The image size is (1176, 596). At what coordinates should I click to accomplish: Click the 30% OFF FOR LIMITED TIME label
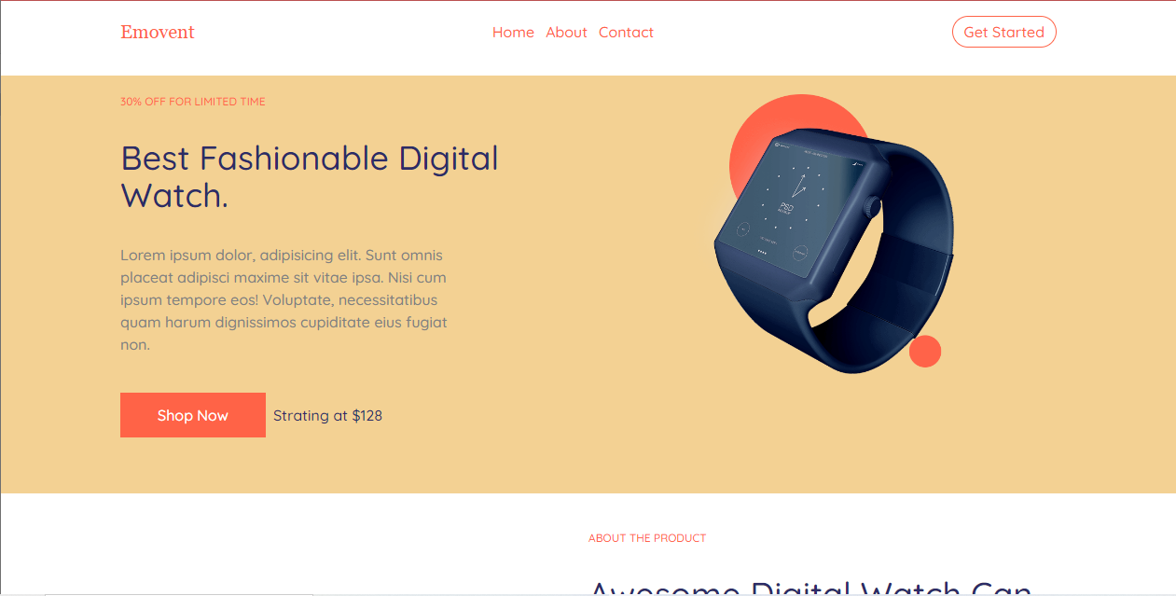(193, 102)
